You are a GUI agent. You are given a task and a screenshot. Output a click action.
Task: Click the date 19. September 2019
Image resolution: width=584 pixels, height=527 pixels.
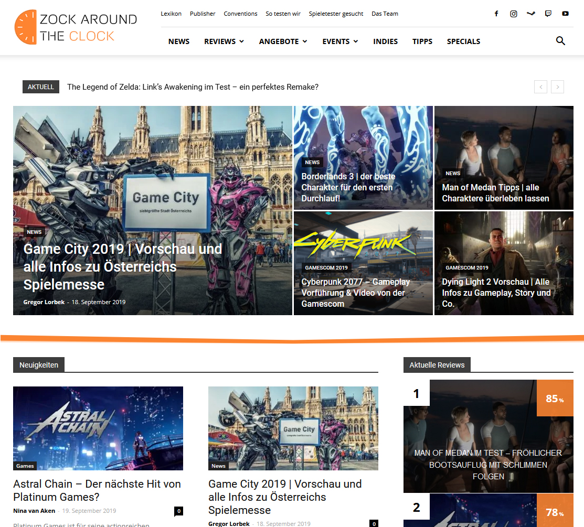[x=89, y=511]
